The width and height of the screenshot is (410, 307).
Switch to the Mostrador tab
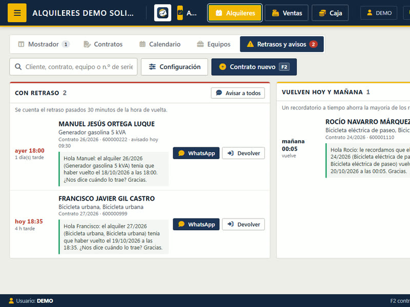coord(44,44)
